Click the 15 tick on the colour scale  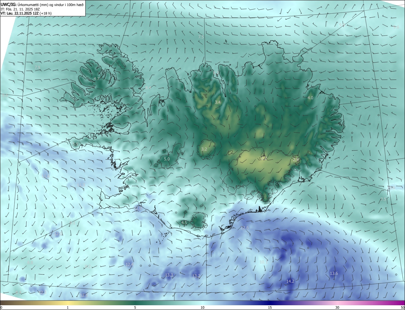tap(270, 307)
